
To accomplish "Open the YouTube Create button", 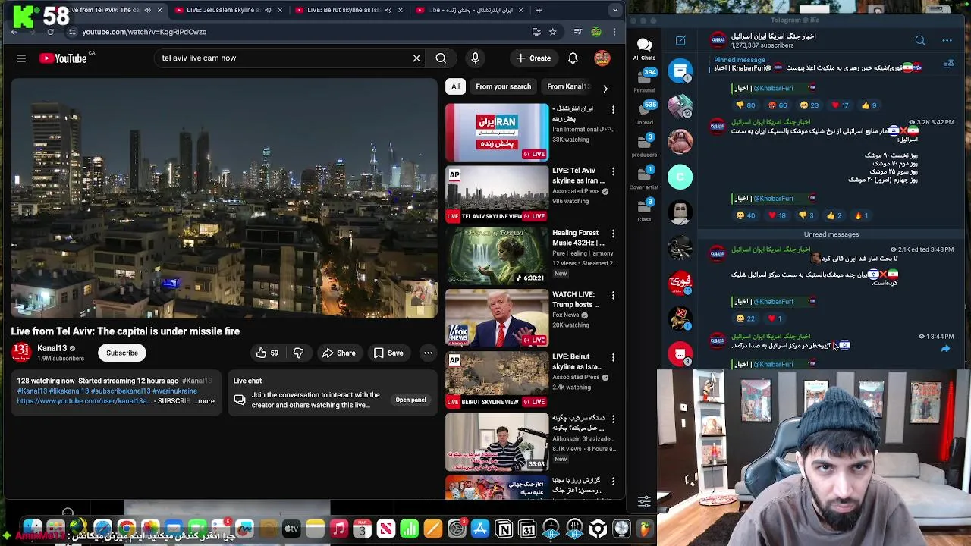I will 534,58.
